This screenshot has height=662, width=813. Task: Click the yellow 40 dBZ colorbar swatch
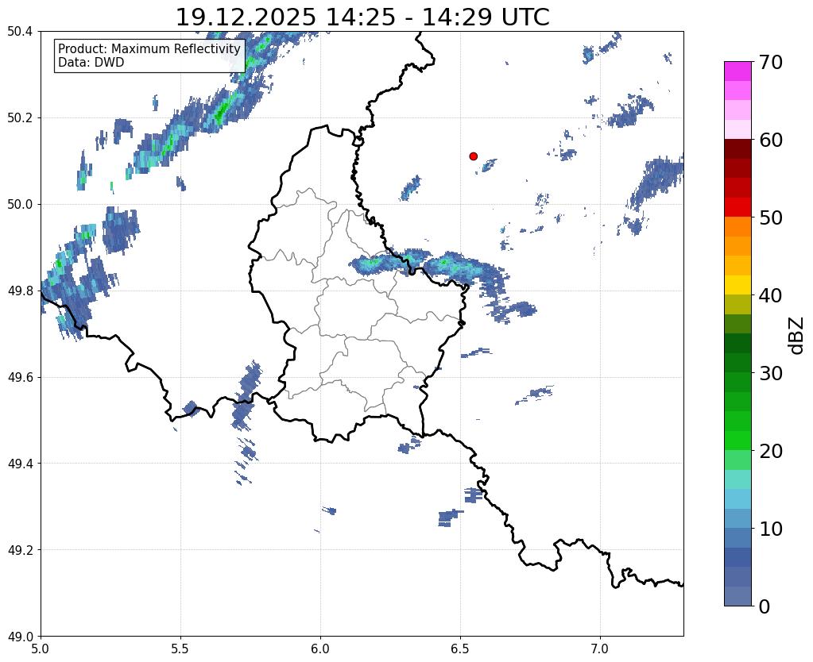tap(738, 286)
